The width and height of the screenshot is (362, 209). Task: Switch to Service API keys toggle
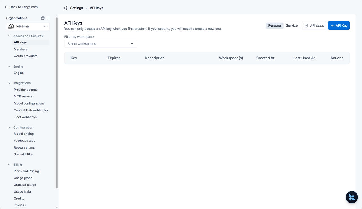(292, 25)
